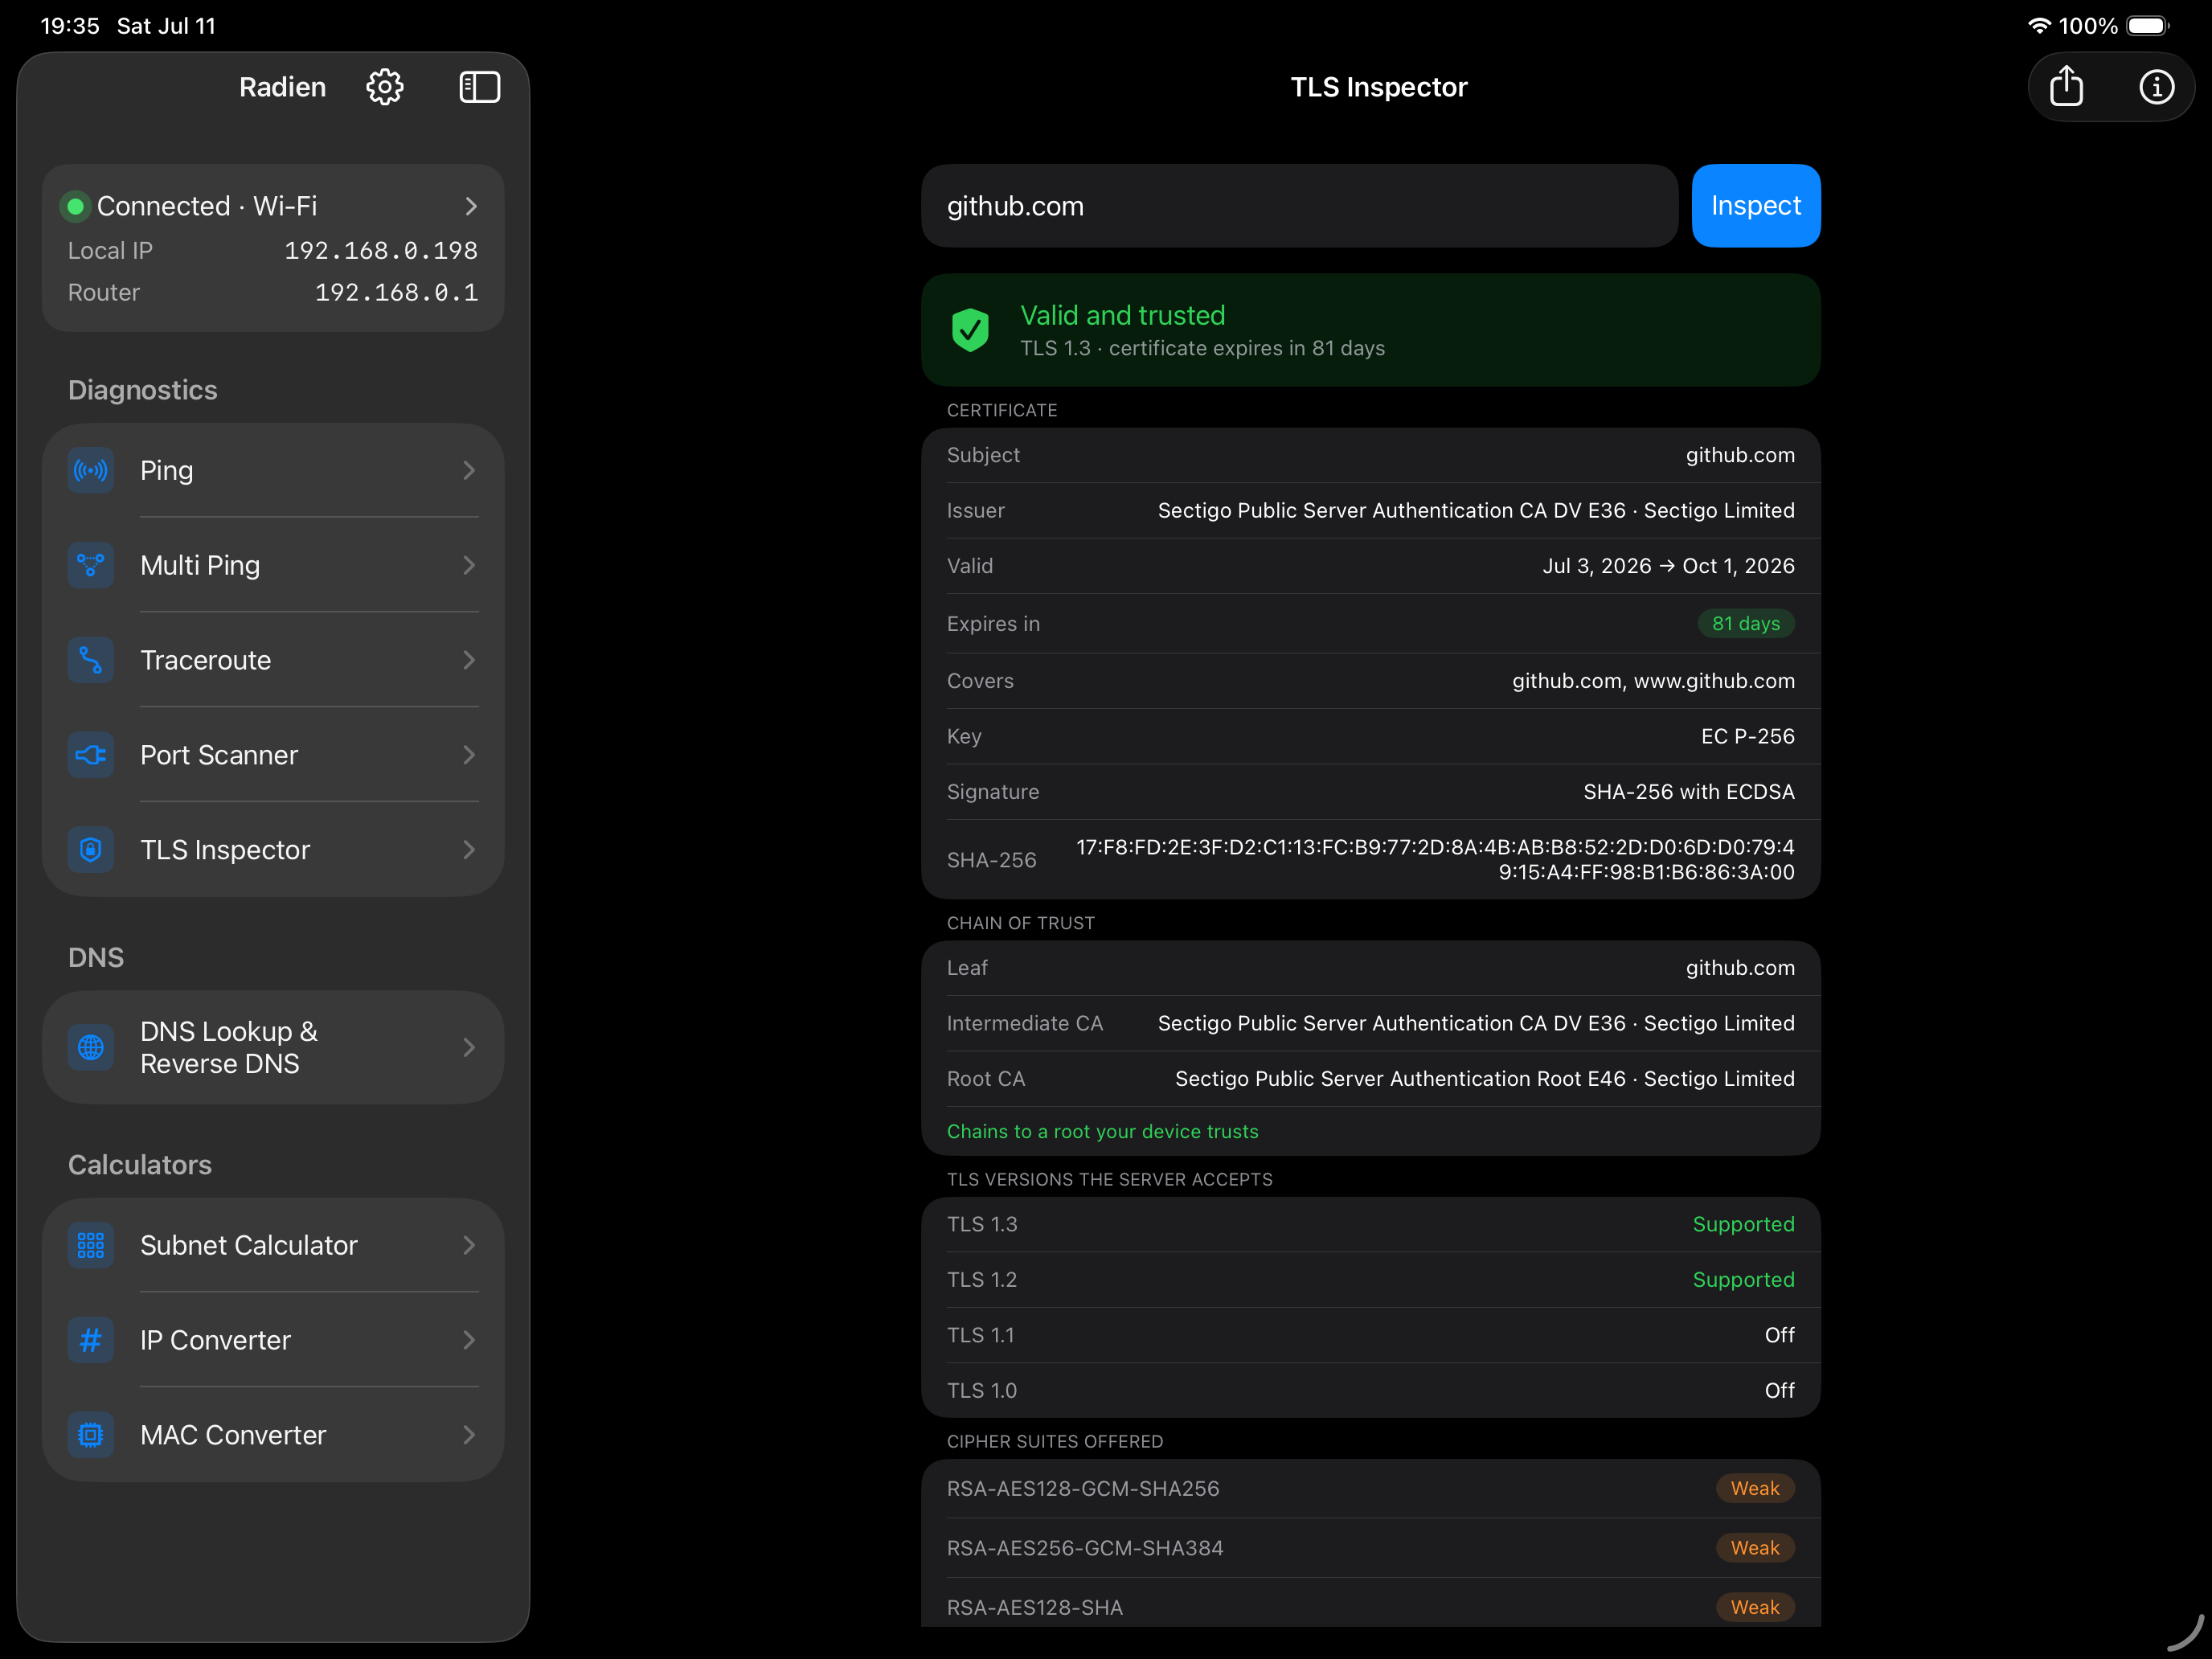This screenshot has width=2212, height=1659.
Task: Open Port Scanner row chevron
Action: tap(469, 755)
